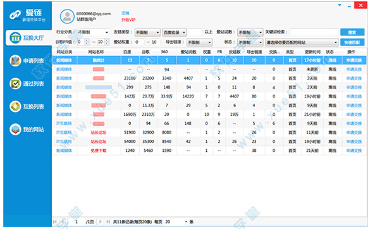Click the 19万 反链数 value
Viewport: 370px width, 229px height.
pyautogui.click(x=234, y=114)
